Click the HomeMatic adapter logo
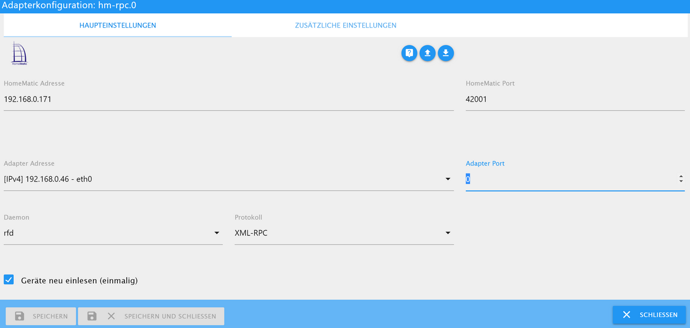The height and width of the screenshot is (328, 690). point(19,53)
